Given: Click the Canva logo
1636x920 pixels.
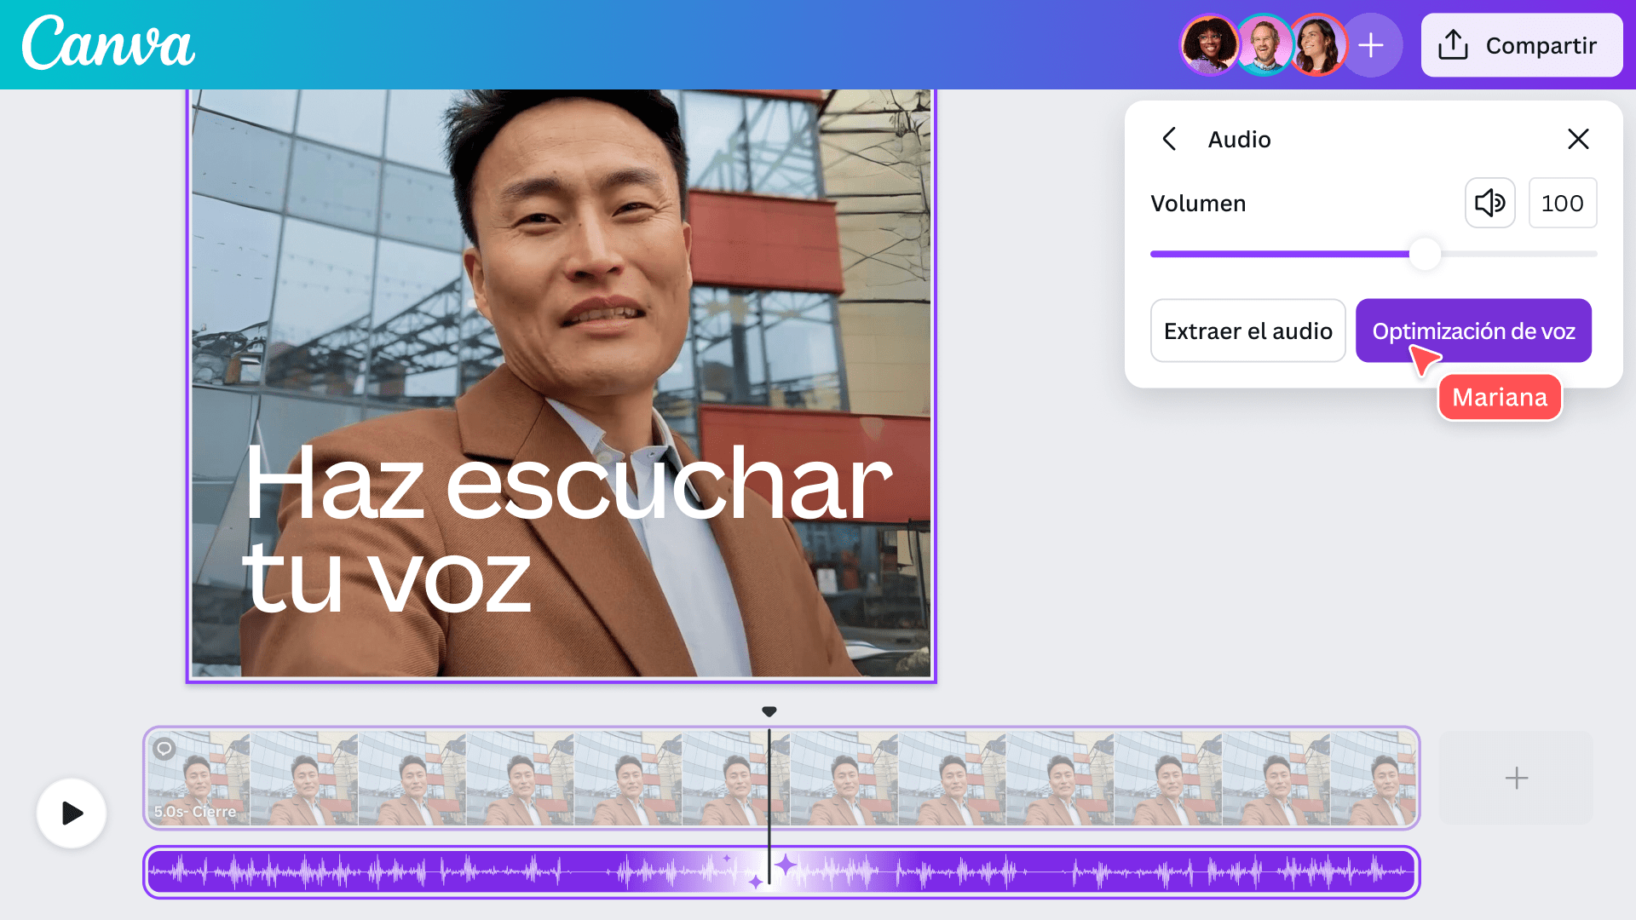Looking at the screenshot, I should [107, 44].
